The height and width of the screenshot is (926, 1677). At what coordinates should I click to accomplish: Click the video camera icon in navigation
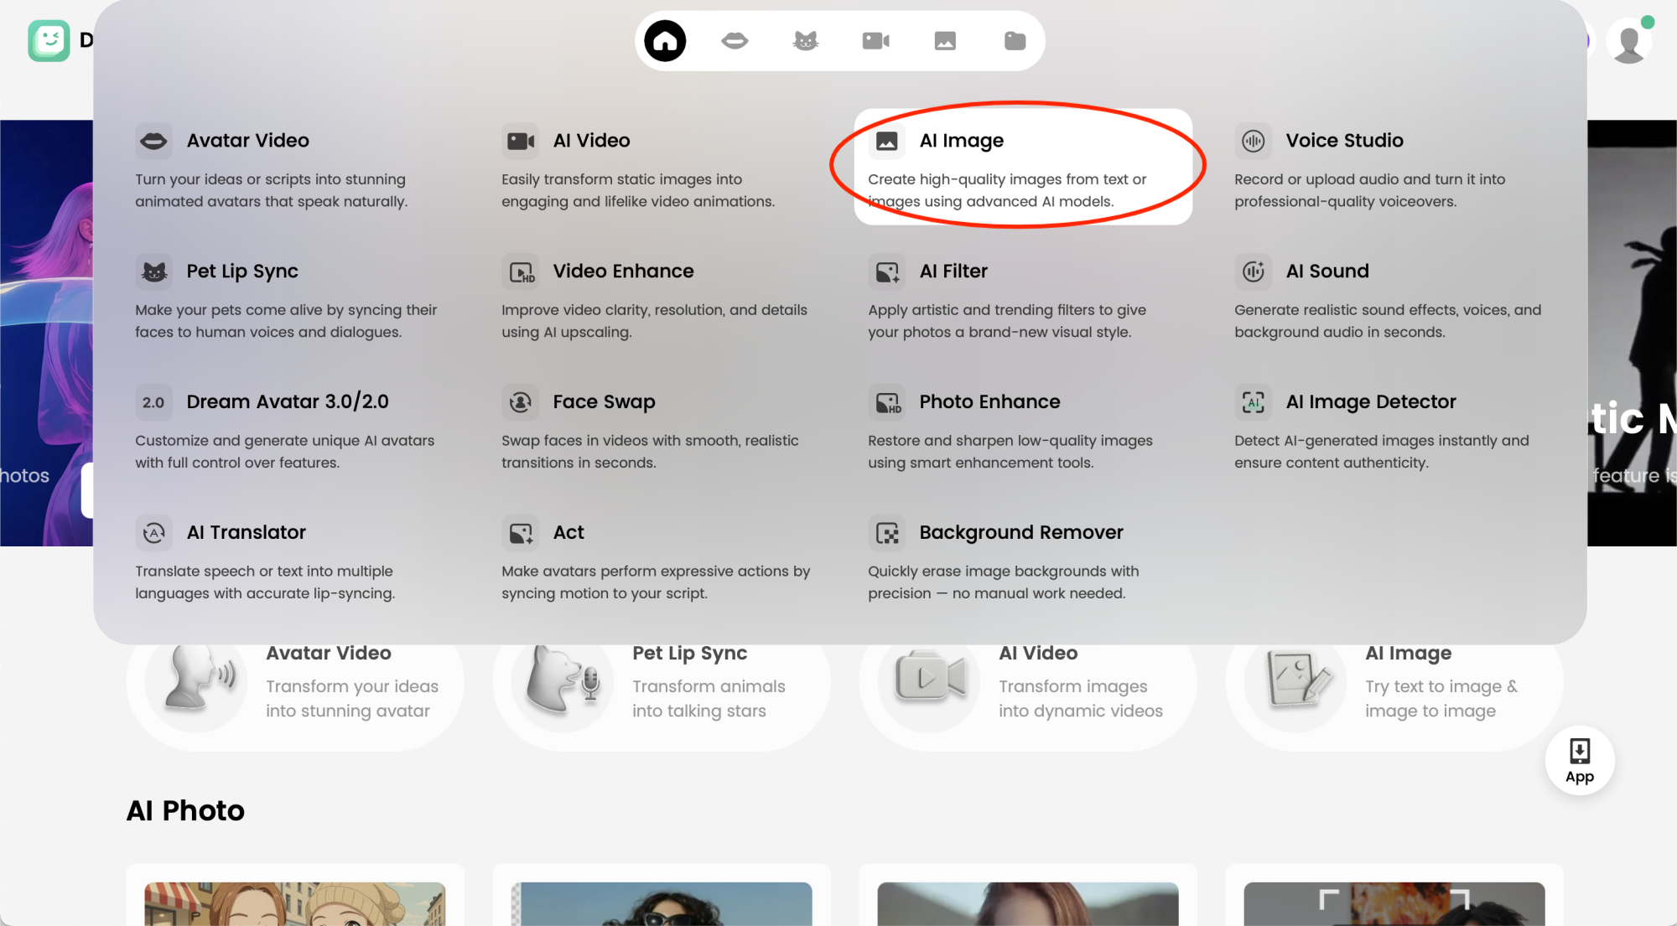pyautogui.click(x=875, y=41)
